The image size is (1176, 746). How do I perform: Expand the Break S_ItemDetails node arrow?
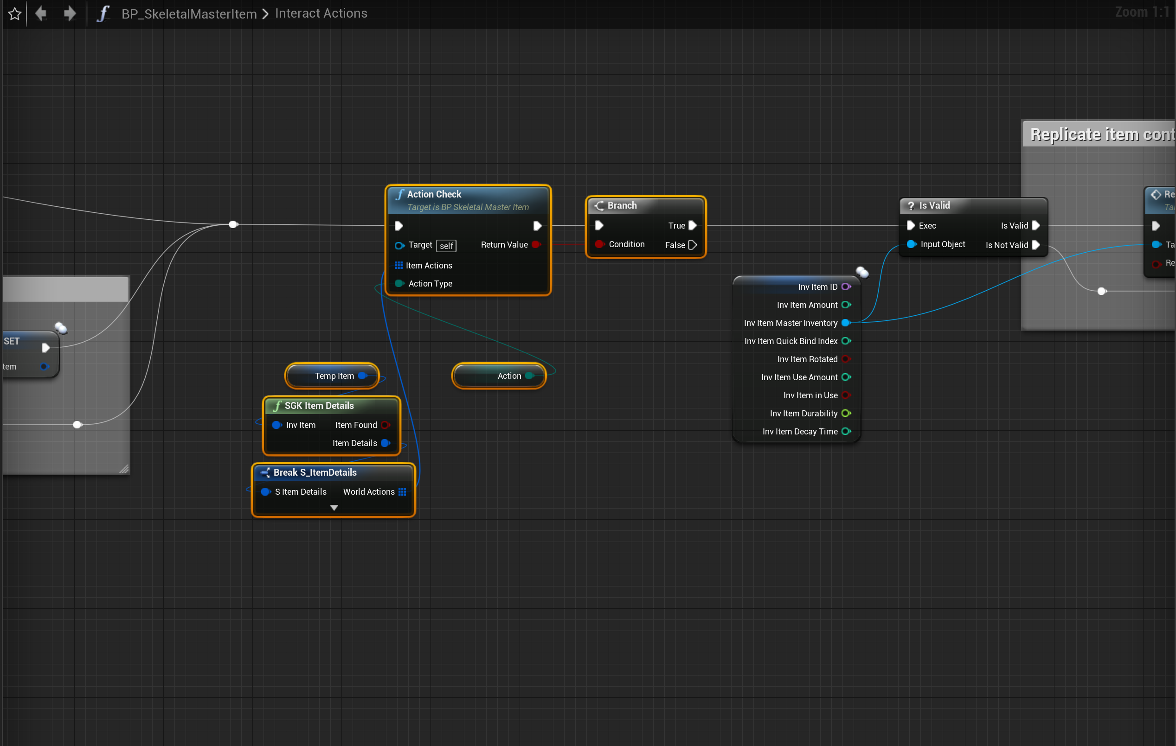[334, 508]
